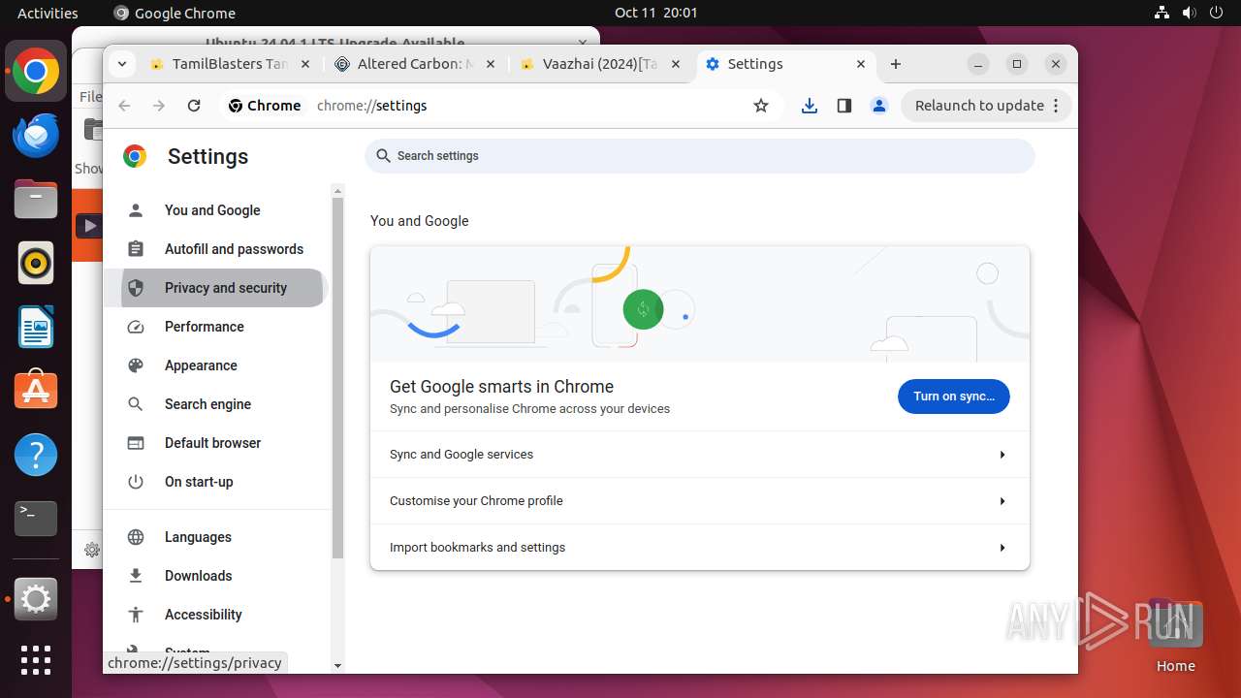Click sidebar scroll down arrow

tap(337, 666)
